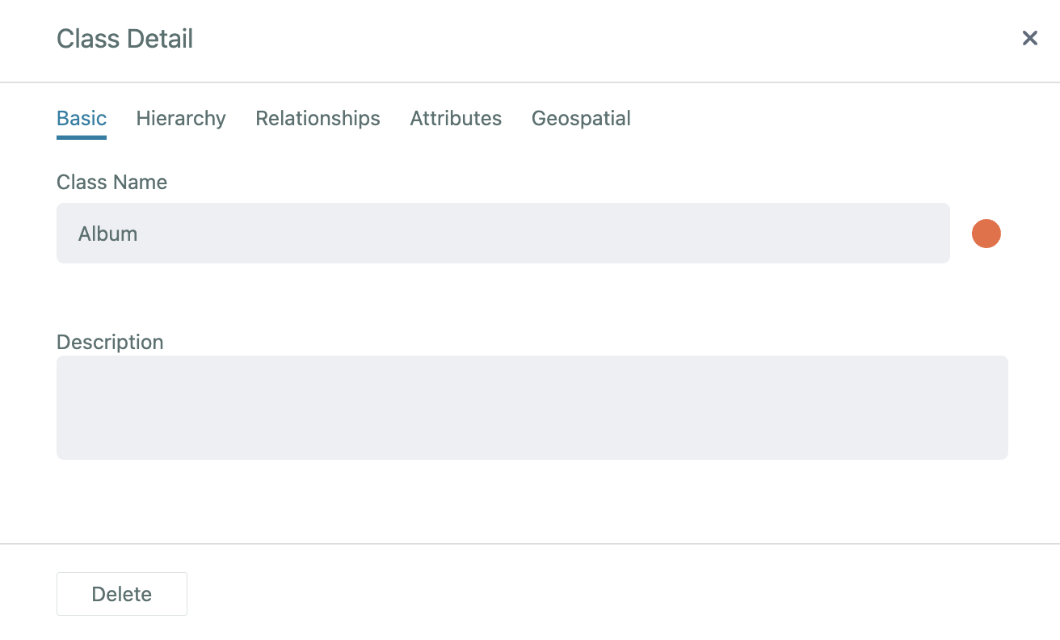
Task: Click the Description label text
Action: coord(110,342)
